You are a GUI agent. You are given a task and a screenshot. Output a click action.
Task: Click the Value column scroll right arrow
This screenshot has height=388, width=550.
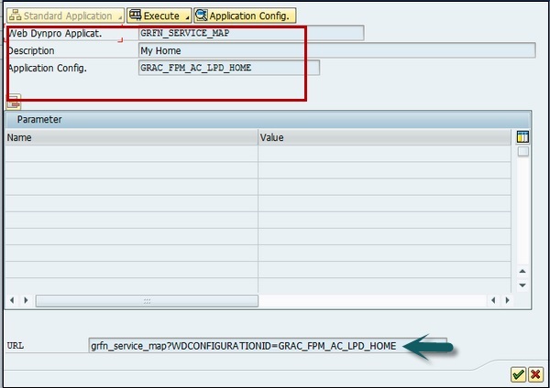[x=506, y=300]
